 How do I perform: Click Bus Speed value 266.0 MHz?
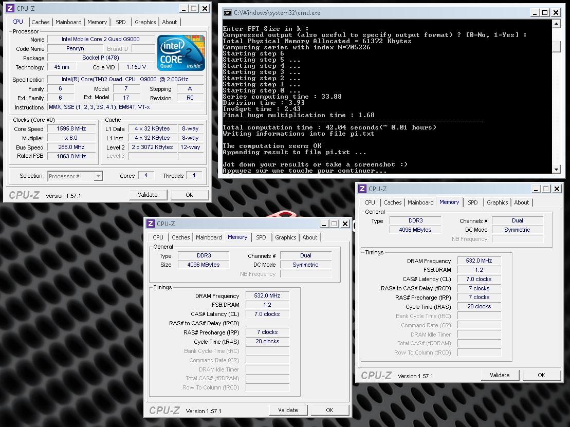click(x=71, y=147)
